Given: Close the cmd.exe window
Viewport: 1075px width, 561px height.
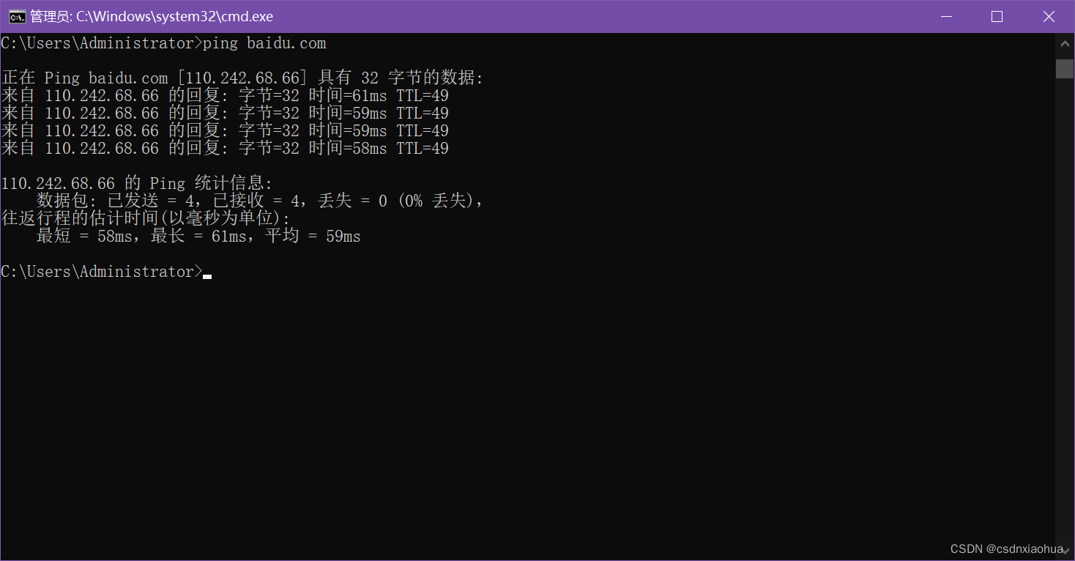Looking at the screenshot, I should click(1049, 16).
